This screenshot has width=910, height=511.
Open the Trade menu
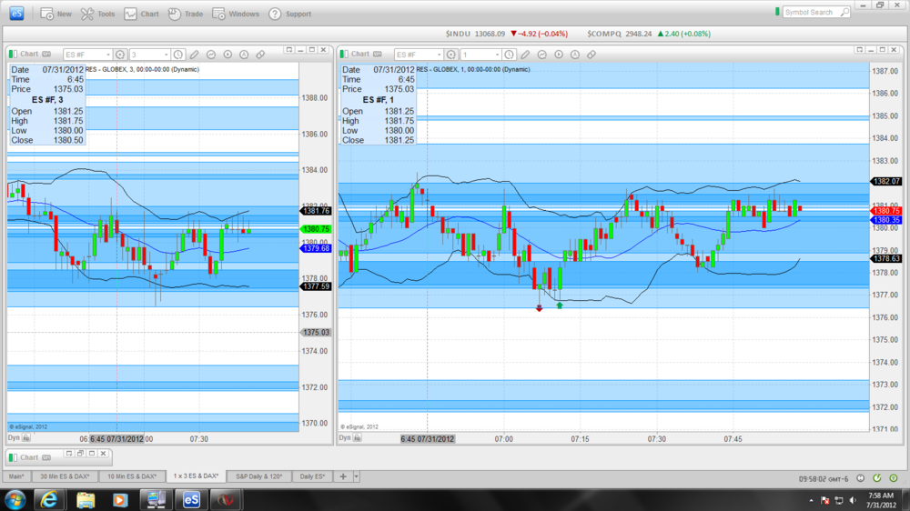185,14
